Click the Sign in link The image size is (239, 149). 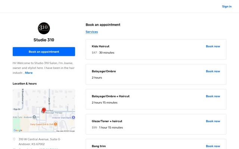point(227,6)
